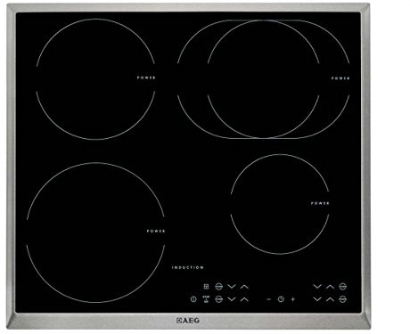Touch the rear-left round cooking zone
The width and height of the screenshot is (410, 334).
95,79
